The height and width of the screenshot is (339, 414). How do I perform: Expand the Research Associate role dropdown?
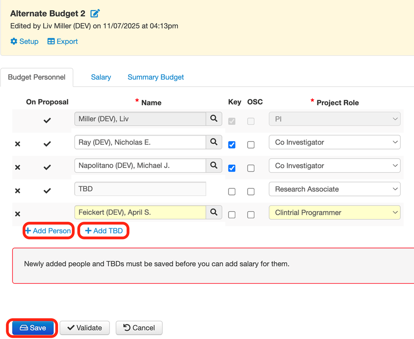pos(335,189)
